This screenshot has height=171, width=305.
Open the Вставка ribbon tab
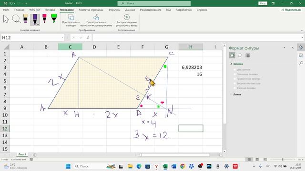pos(50,9)
